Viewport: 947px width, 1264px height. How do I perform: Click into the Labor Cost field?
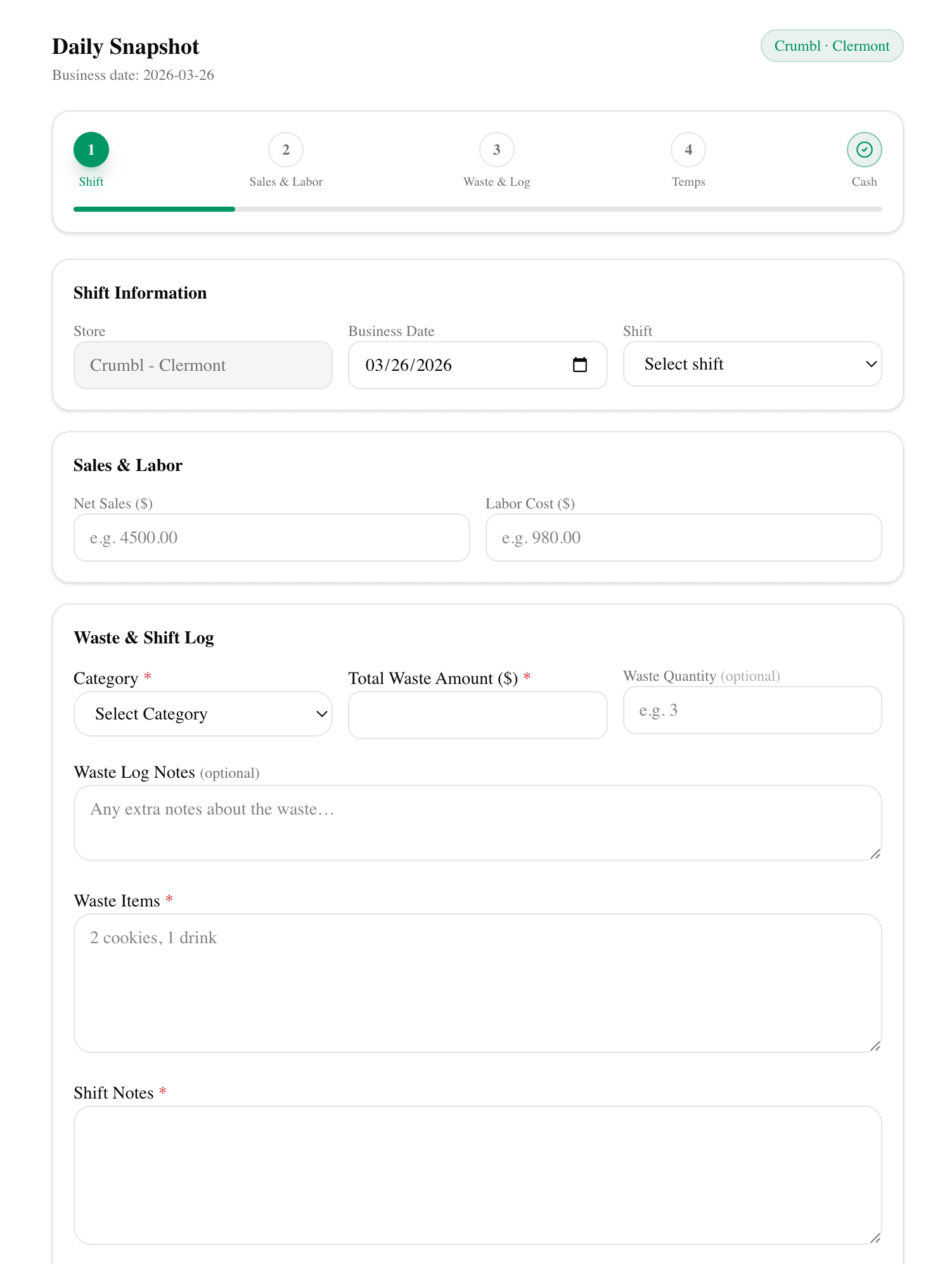(683, 538)
